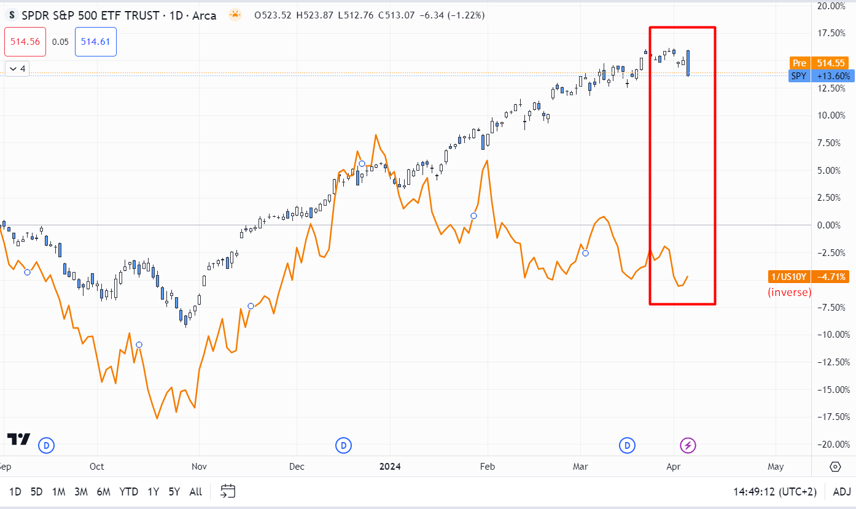Click the orange Pre 514.55 price label

(820, 63)
